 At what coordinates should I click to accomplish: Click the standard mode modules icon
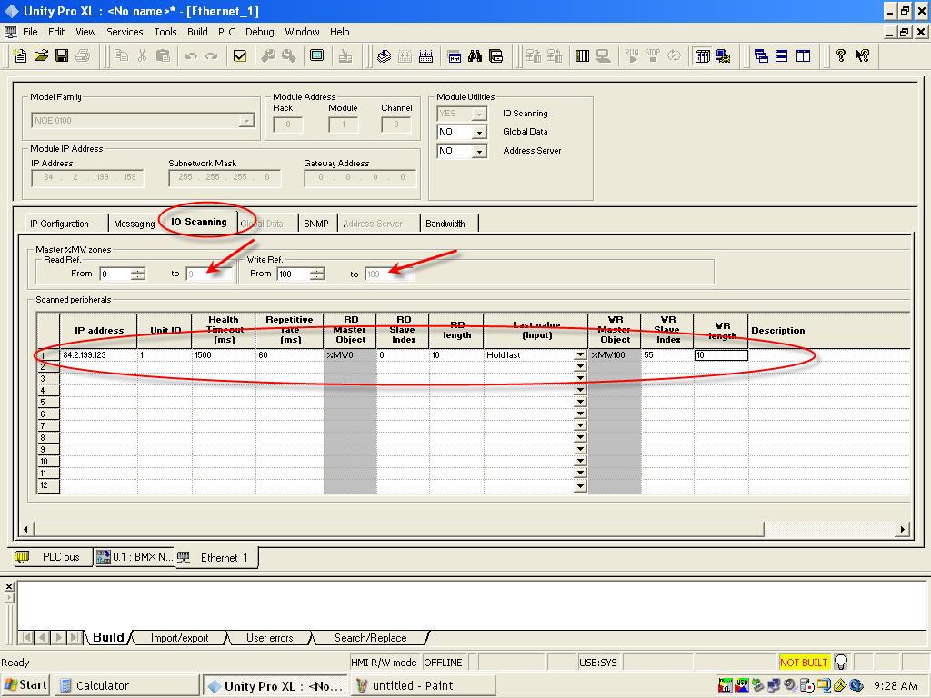tap(703, 55)
